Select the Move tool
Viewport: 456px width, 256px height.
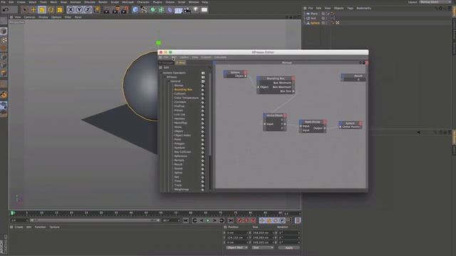coord(33,10)
